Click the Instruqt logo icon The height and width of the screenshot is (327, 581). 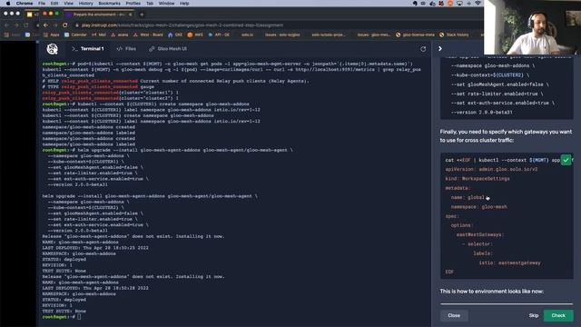pos(53,48)
